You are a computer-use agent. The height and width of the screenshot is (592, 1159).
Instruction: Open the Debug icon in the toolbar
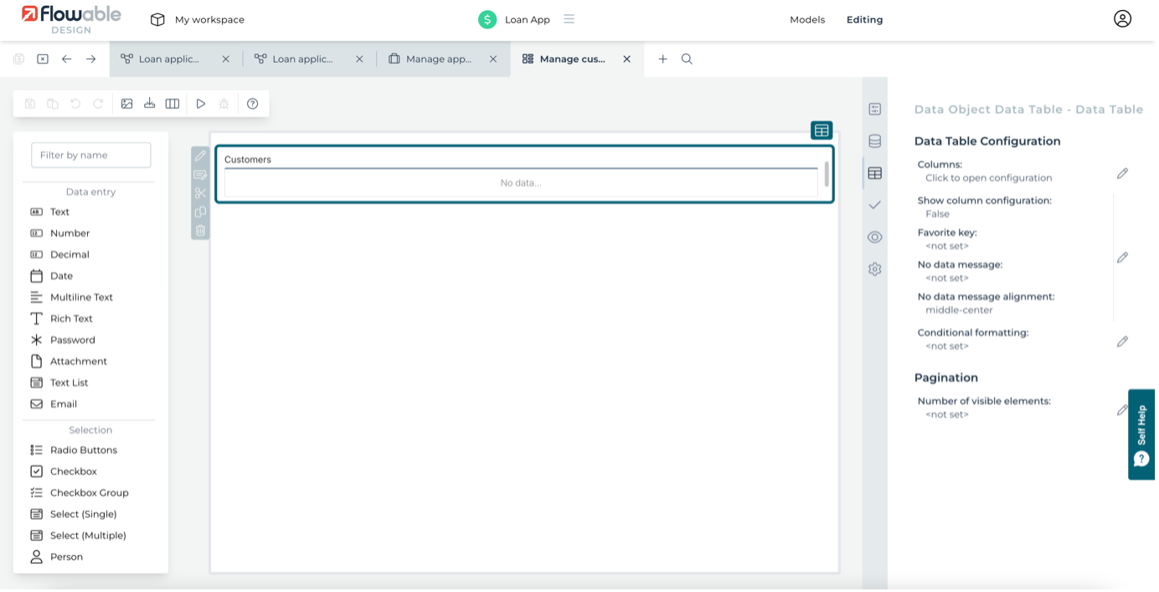tap(224, 103)
